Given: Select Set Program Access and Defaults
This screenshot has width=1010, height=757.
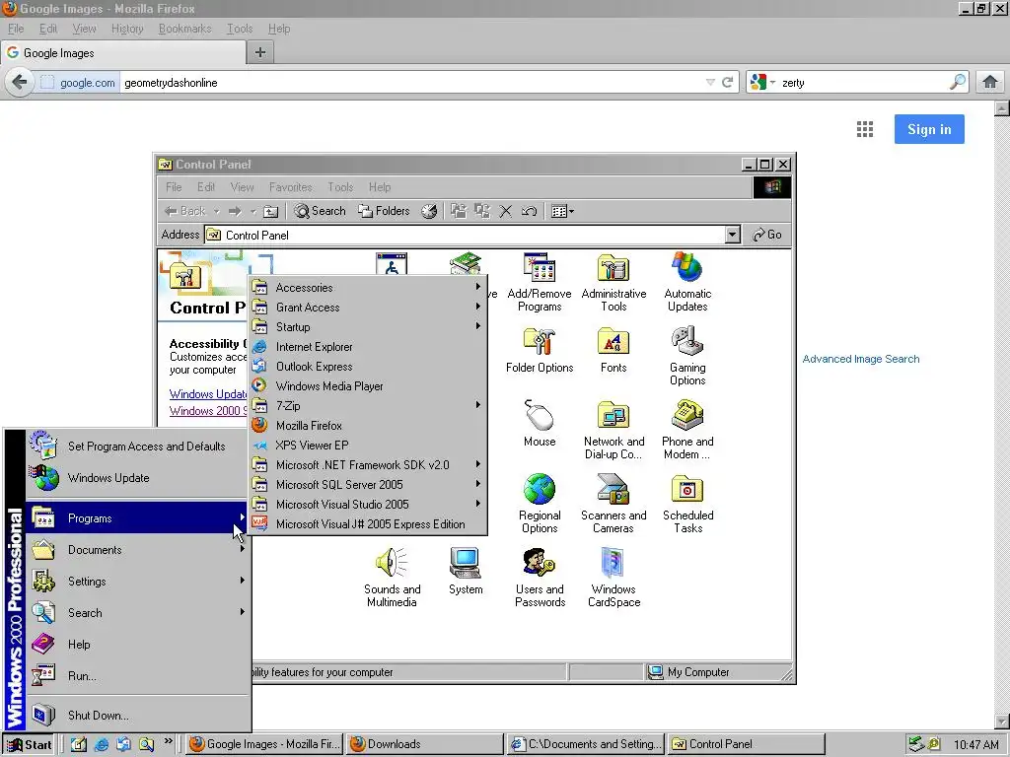Looking at the screenshot, I should 137,447.
